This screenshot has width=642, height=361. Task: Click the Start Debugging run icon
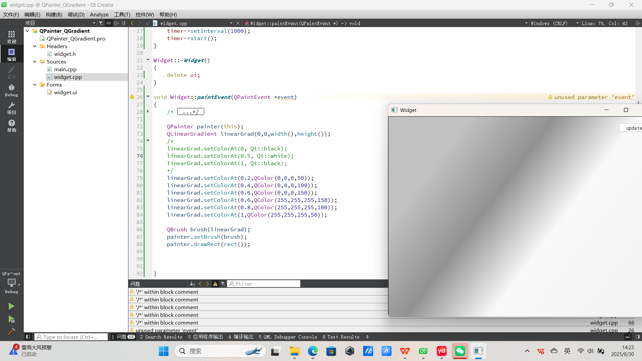[x=11, y=319]
